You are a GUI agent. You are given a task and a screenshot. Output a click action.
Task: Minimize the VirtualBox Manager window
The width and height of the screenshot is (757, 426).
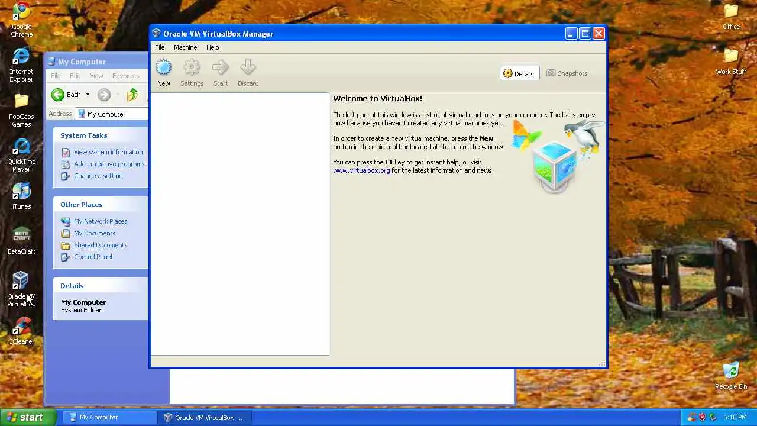pyautogui.click(x=571, y=34)
